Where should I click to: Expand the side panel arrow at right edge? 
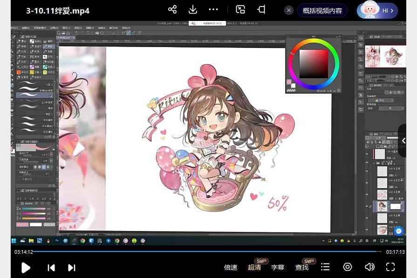tap(403, 141)
